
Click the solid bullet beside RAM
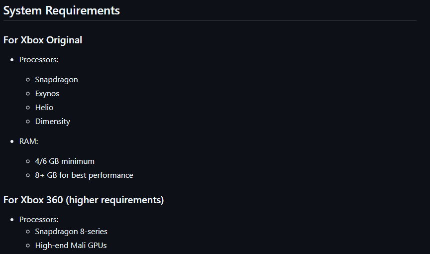[12, 141]
